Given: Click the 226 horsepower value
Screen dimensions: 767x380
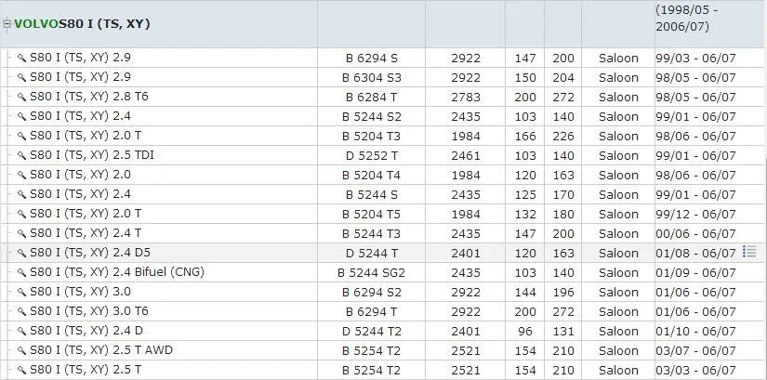Looking at the screenshot, I should pyautogui.click(x=563, y=137).
